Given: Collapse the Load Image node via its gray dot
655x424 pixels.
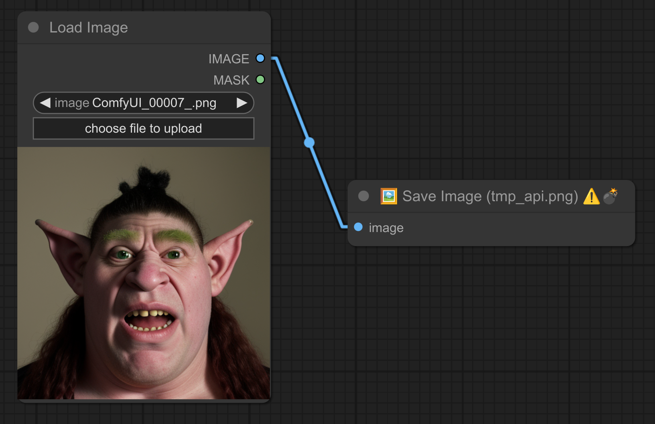Looking at the screenshot, I should click(33, 27).
